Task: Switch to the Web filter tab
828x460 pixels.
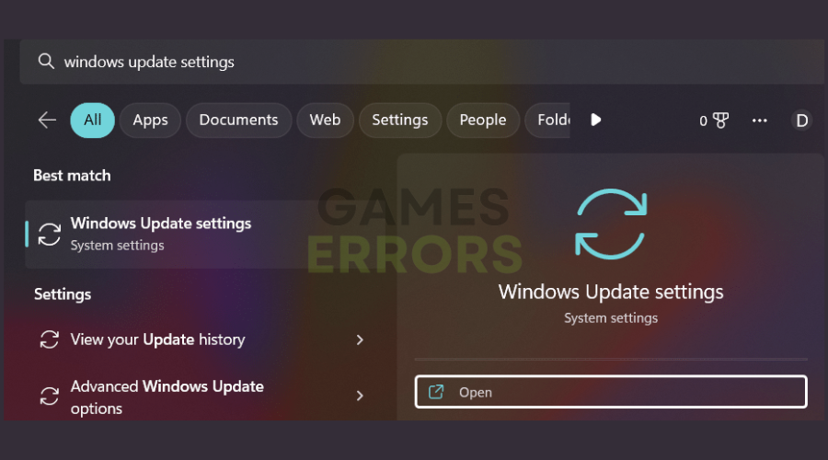Action: point(325,120)
